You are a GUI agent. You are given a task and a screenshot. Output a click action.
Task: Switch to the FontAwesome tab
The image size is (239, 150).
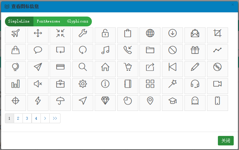pos(49,21)
